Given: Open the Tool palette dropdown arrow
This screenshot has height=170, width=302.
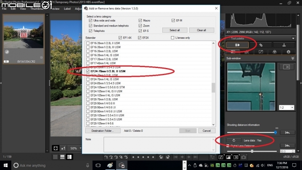Looking at the screenshot, I should point(293,38).
